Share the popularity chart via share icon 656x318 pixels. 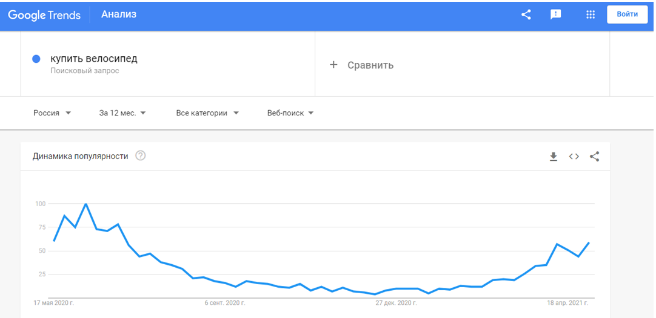pyautogui.click(x=595, y=157)
